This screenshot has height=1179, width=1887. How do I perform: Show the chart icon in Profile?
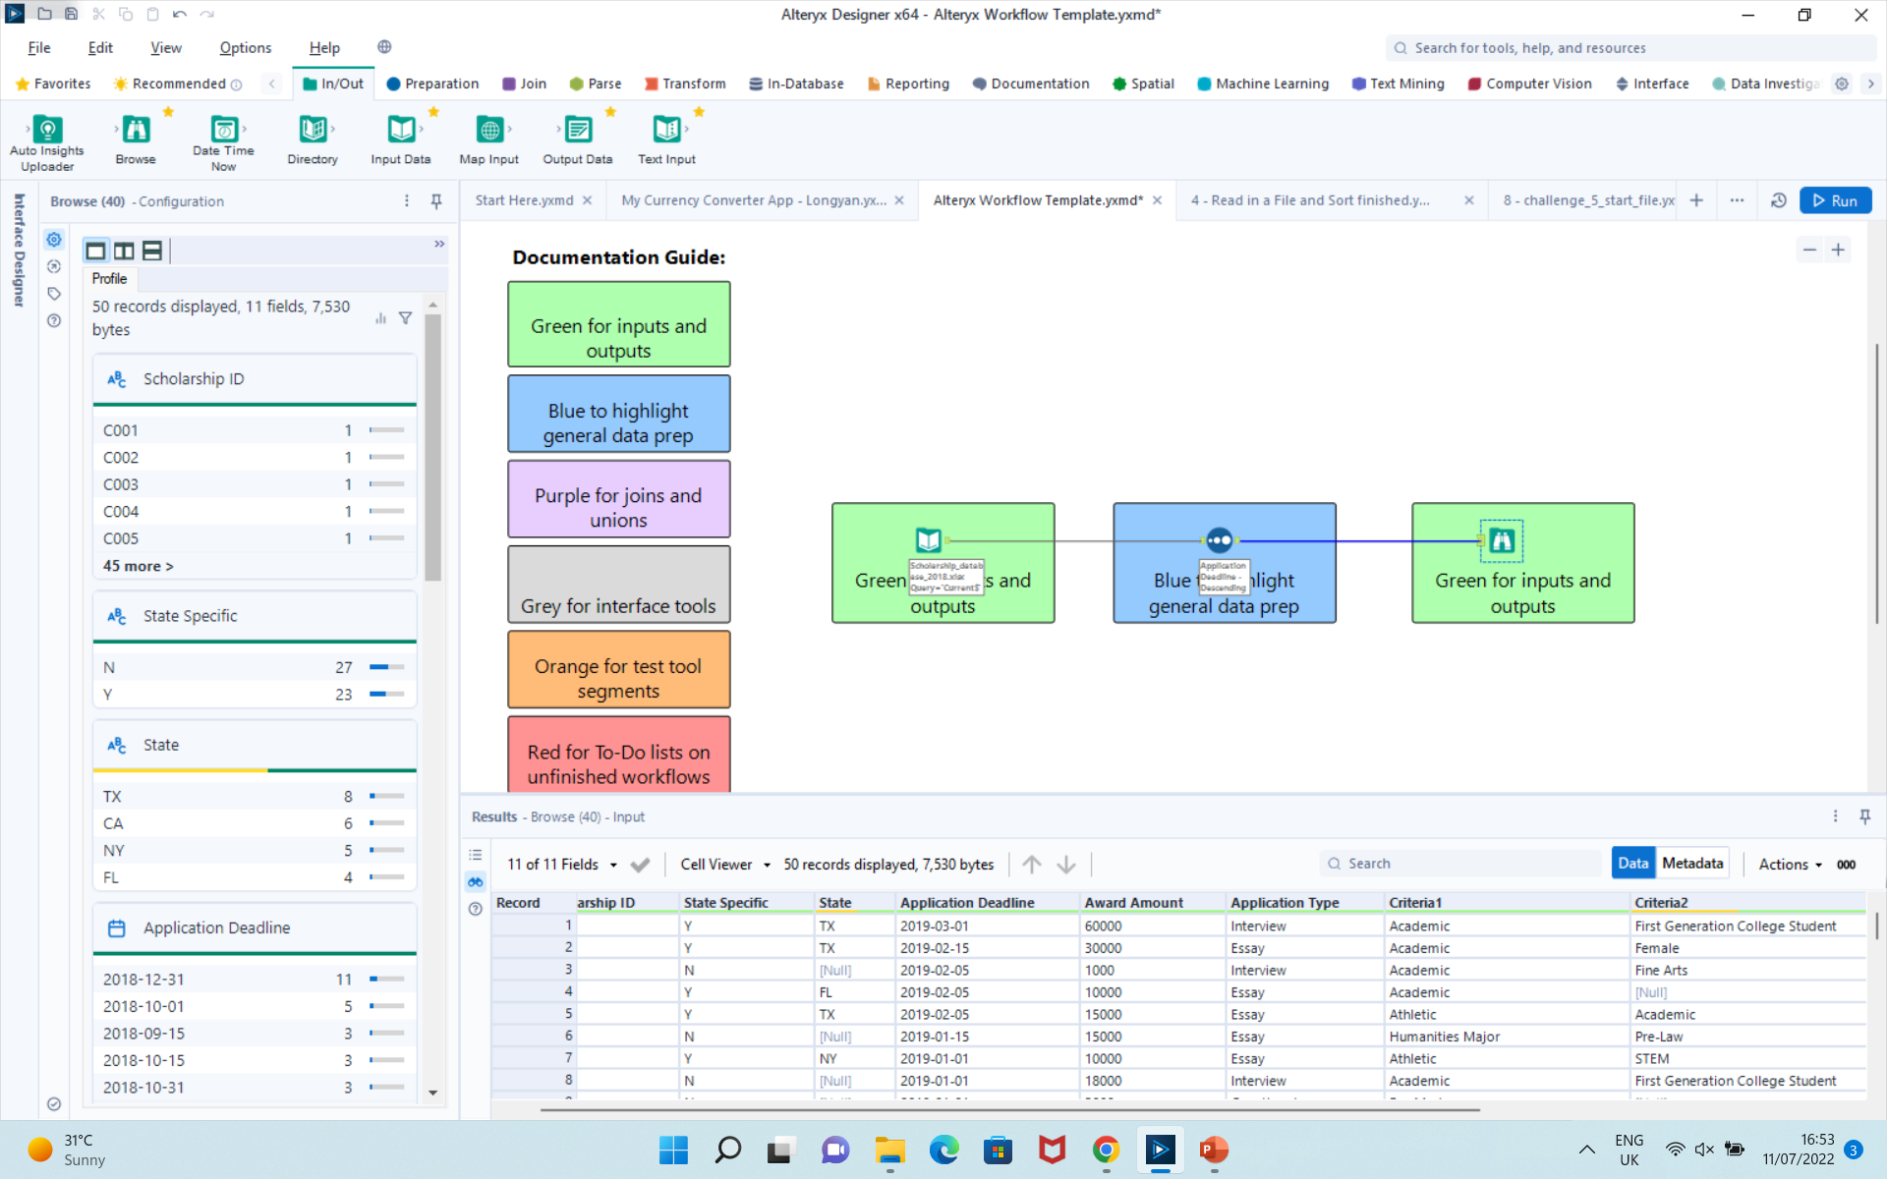(x=380, y=317)
